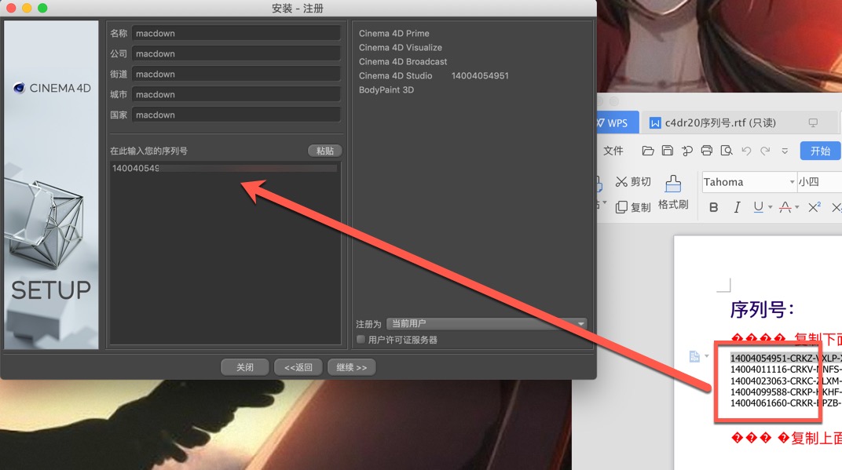This screenshot has height=470, width=842.
Task: Click serial line 14004054951-CRKZ in document
Action: 785,358
